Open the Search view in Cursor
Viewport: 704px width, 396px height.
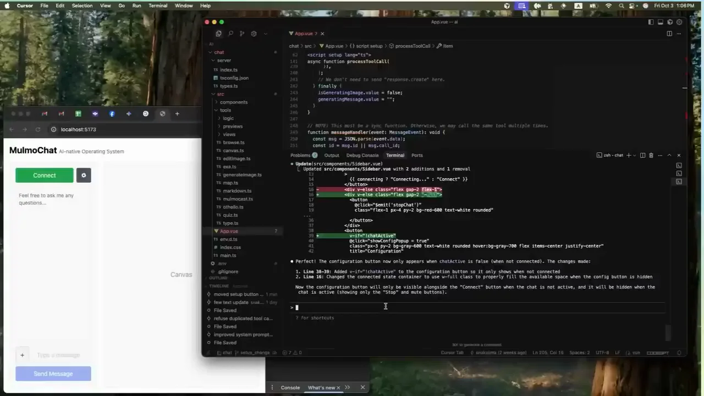point(230,34)
